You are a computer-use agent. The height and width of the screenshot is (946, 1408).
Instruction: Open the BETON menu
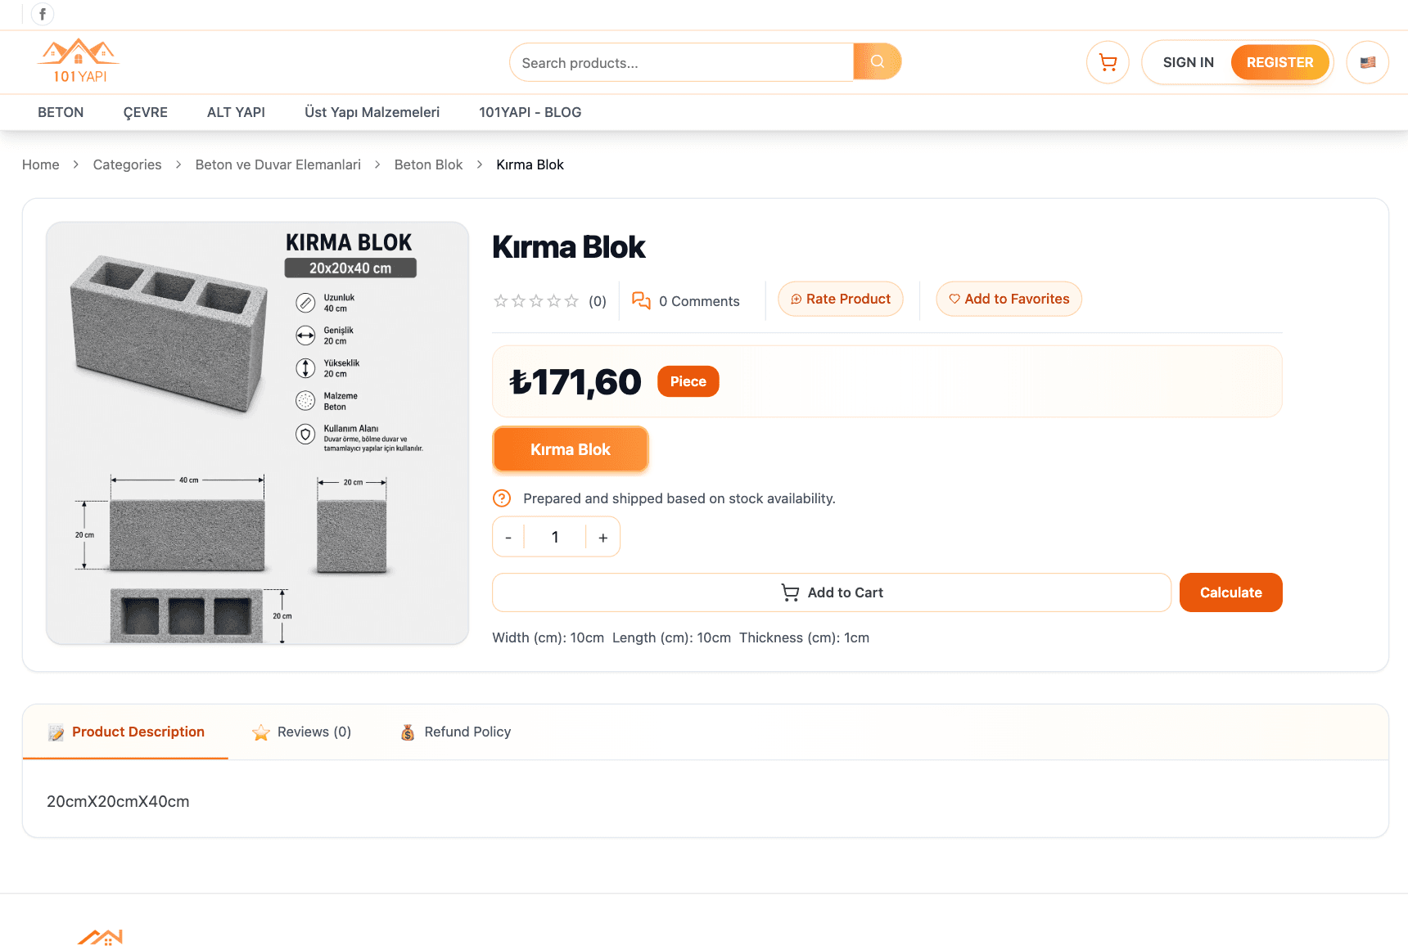[61, 112]
